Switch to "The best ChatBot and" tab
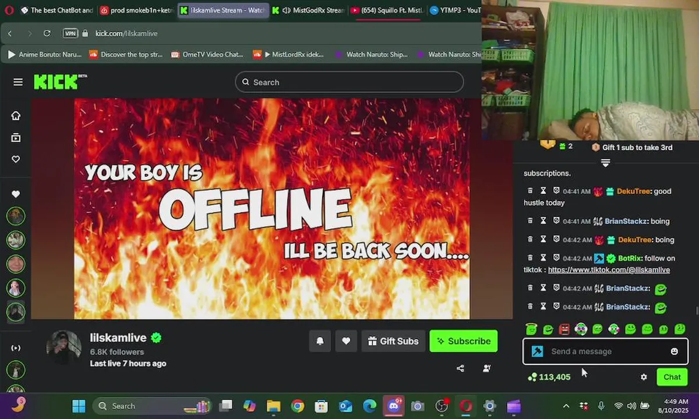 (57, 10)
